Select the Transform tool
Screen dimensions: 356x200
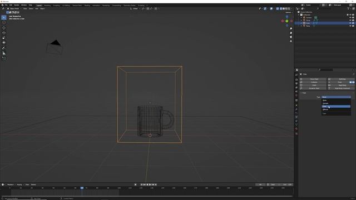pos(4,42)
